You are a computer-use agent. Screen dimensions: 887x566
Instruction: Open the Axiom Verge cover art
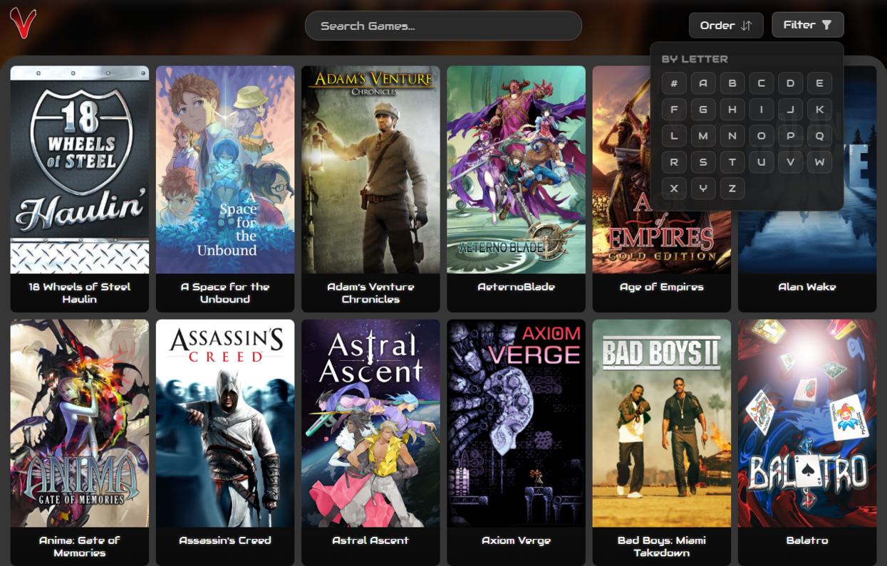517,423
